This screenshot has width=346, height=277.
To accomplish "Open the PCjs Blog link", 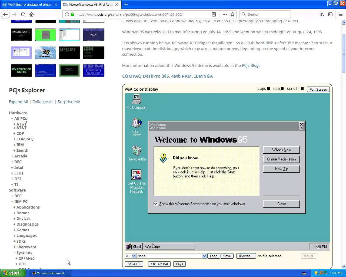I will (x=250, y=65).
